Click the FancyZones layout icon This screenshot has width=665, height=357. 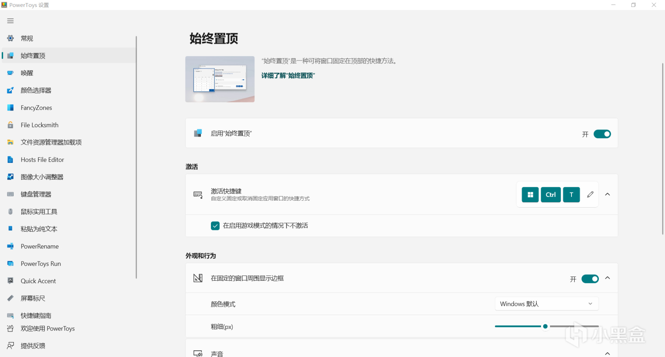(10, 107)
